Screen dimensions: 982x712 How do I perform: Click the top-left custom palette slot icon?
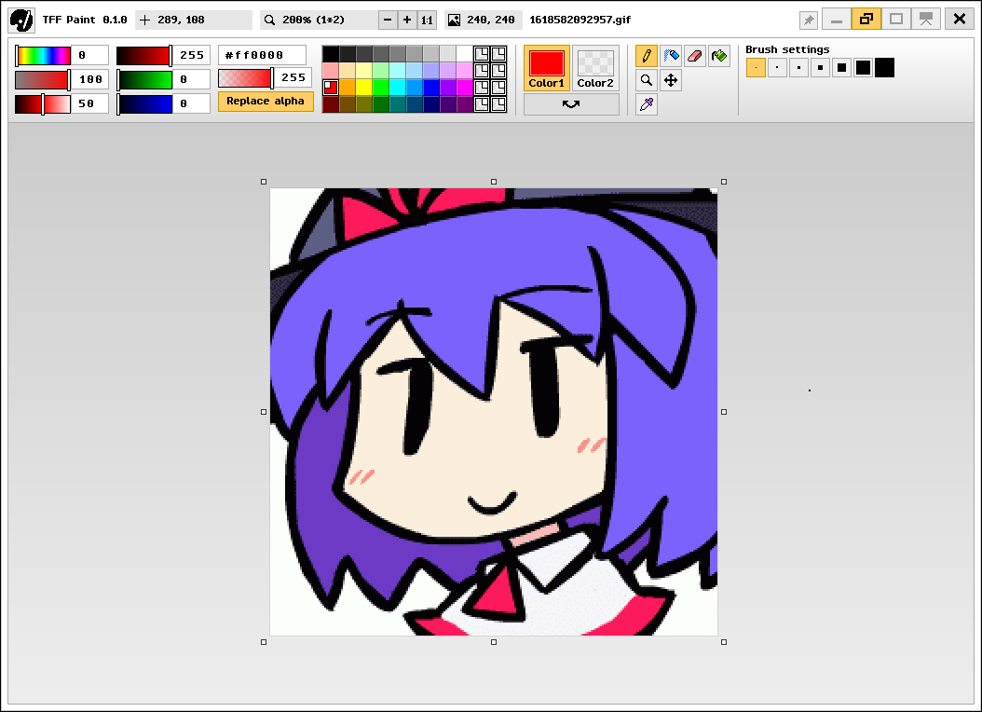click(482, 54)
